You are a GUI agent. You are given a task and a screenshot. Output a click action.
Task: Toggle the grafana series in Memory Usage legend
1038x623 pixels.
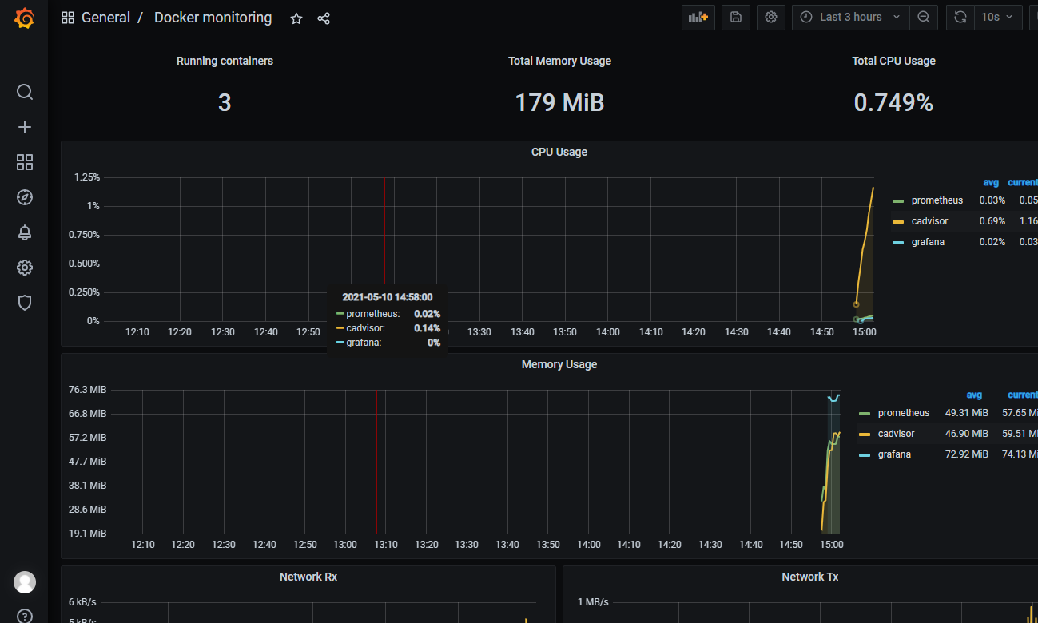(895, 454)
